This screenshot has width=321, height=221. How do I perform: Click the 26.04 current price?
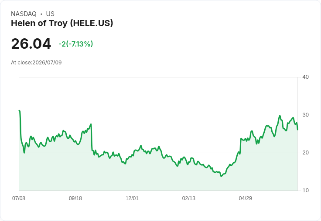point(31,44)
